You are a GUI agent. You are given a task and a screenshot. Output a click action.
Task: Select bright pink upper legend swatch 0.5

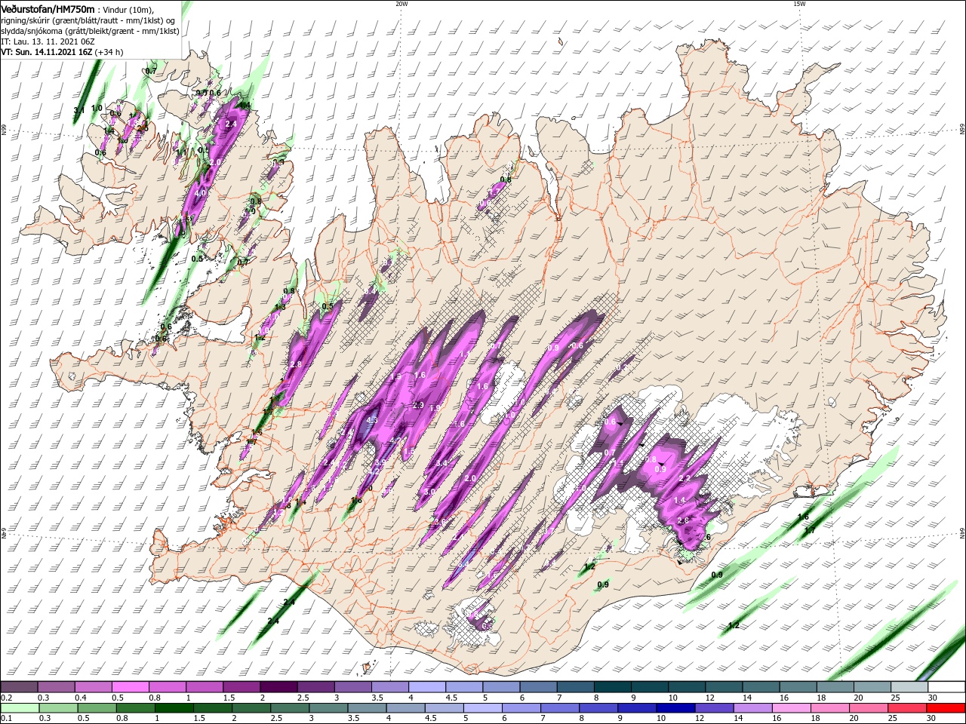(x=130, y=687)
